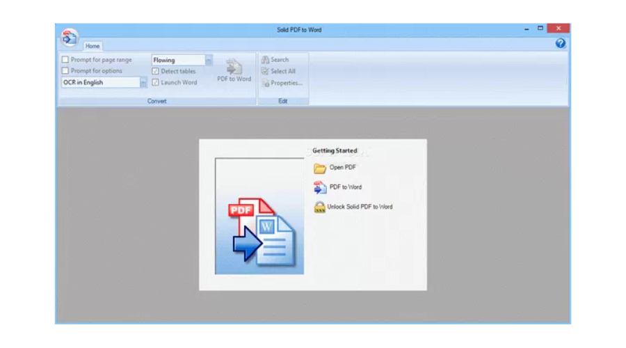
Task: Minimize the Solid PDF to Word window
Action: 527,29
